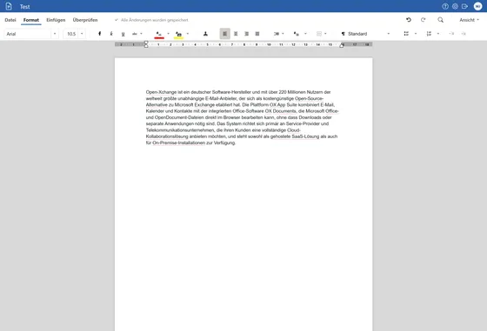Screen dimensions: 487x331
Task: Select the Format tab
Action: [x=31, y=20]
